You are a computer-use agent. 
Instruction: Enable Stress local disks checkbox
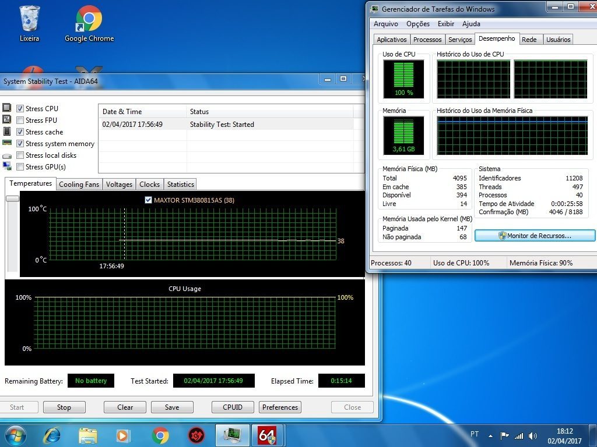point(20,155)
